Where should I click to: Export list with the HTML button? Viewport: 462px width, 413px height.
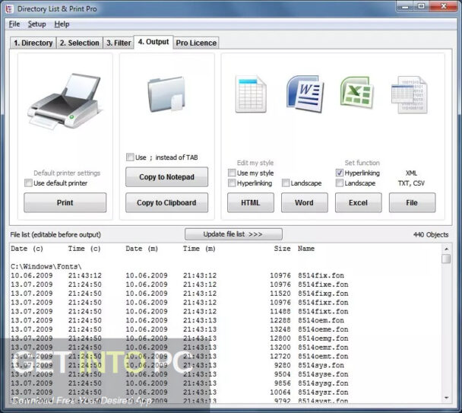click(251, 202)
